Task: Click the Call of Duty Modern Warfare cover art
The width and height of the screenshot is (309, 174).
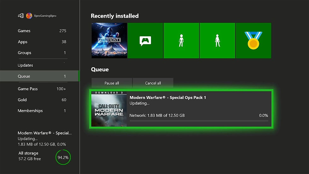Action: (x=109, y=109)
